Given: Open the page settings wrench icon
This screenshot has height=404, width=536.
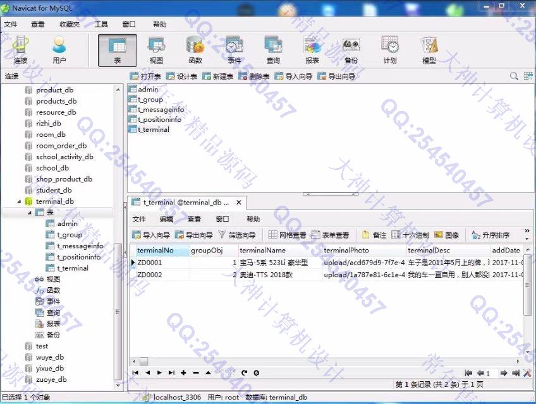Looking at the screenshot, I should pos(527,373).
